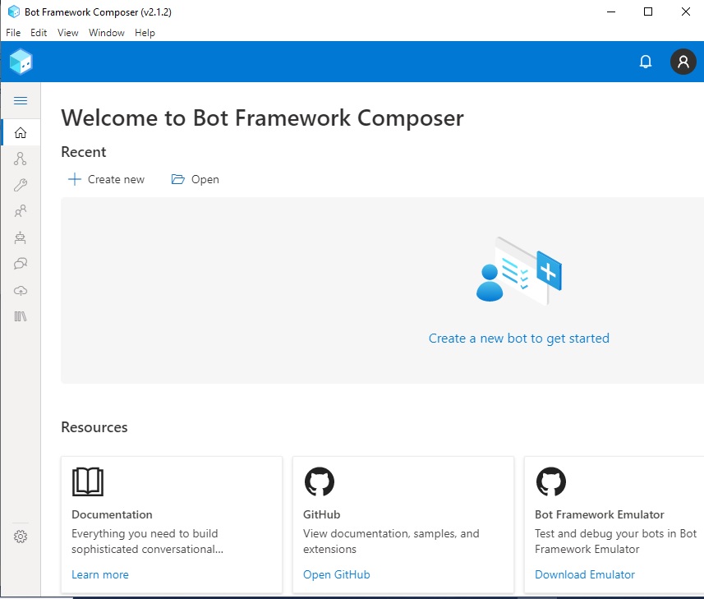Follow 'Create a new bot to get started' link

point(518,338)
